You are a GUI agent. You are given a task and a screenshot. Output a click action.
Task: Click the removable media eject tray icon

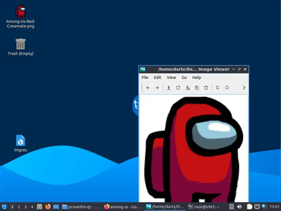pos(232,207)
